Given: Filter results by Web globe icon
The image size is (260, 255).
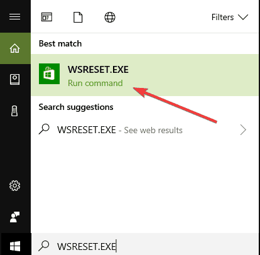Looking at the screenshot, I should (110, 17).
